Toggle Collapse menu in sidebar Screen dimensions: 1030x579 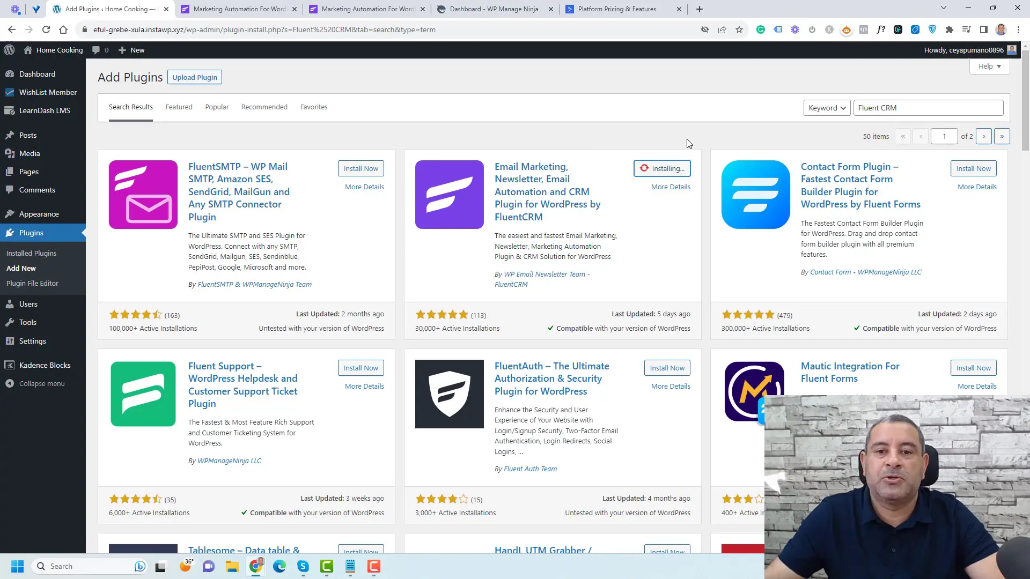[x=41, y=383]
